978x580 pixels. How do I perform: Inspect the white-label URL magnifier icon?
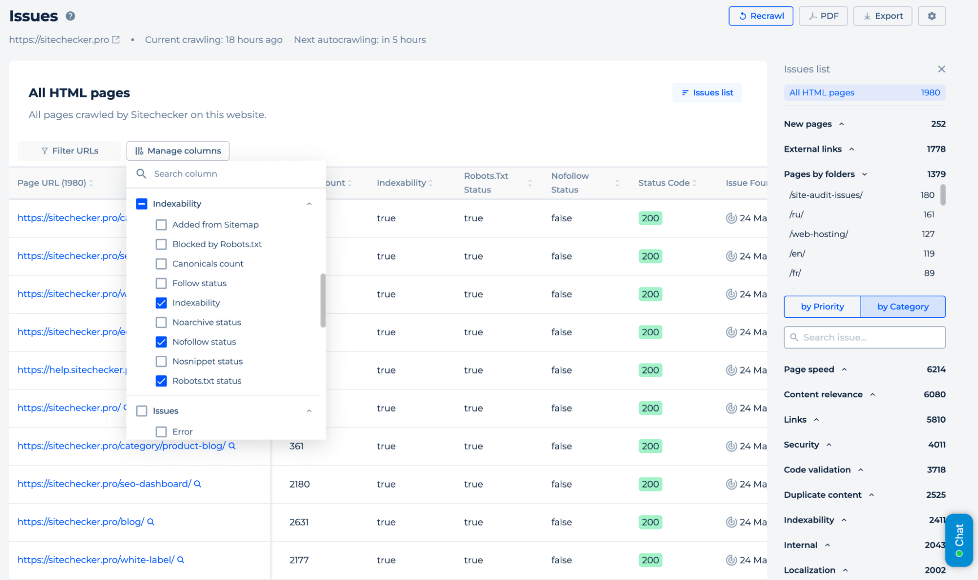tap(181, 560)
